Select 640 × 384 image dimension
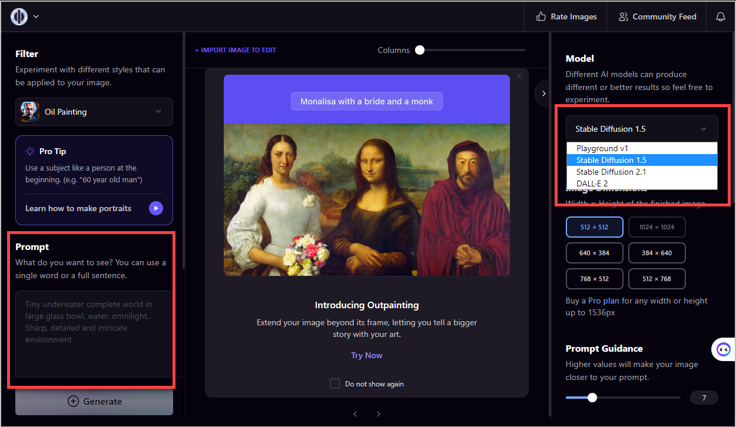Image resolution: width=736 pixels, height=427 pixels. pos(594,253)
